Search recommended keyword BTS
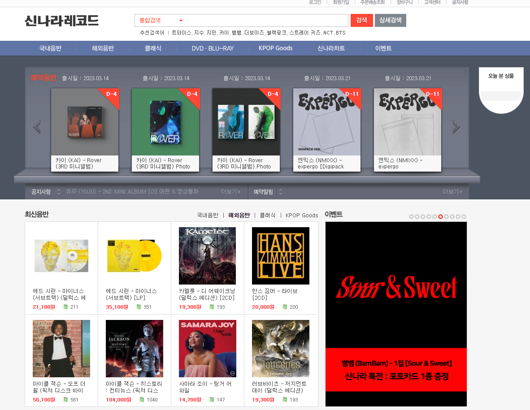The height and width of the screenshot is (410, 530). pos(341,33)
